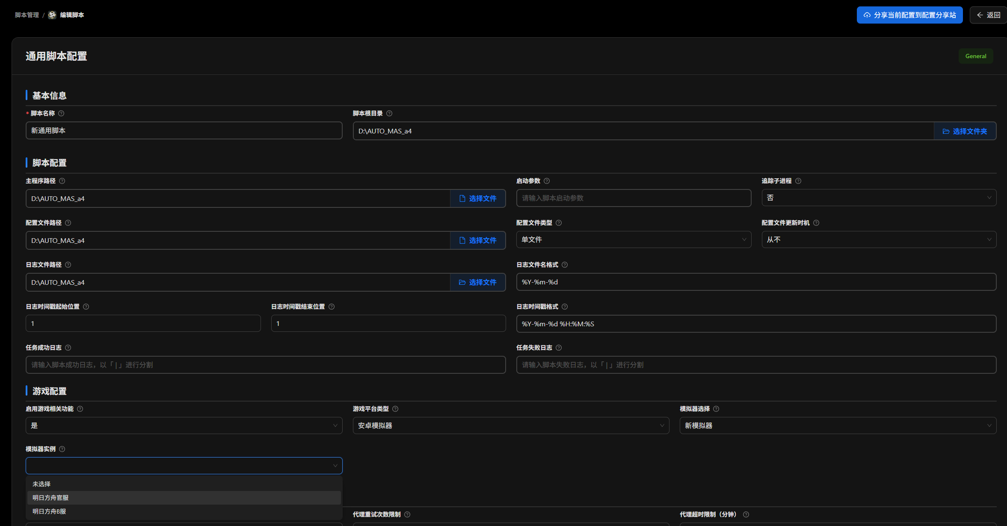This screenshot has height=526, width=1007.
Task: Click help icon beside 脚本根目录 label
Action: 389,113
